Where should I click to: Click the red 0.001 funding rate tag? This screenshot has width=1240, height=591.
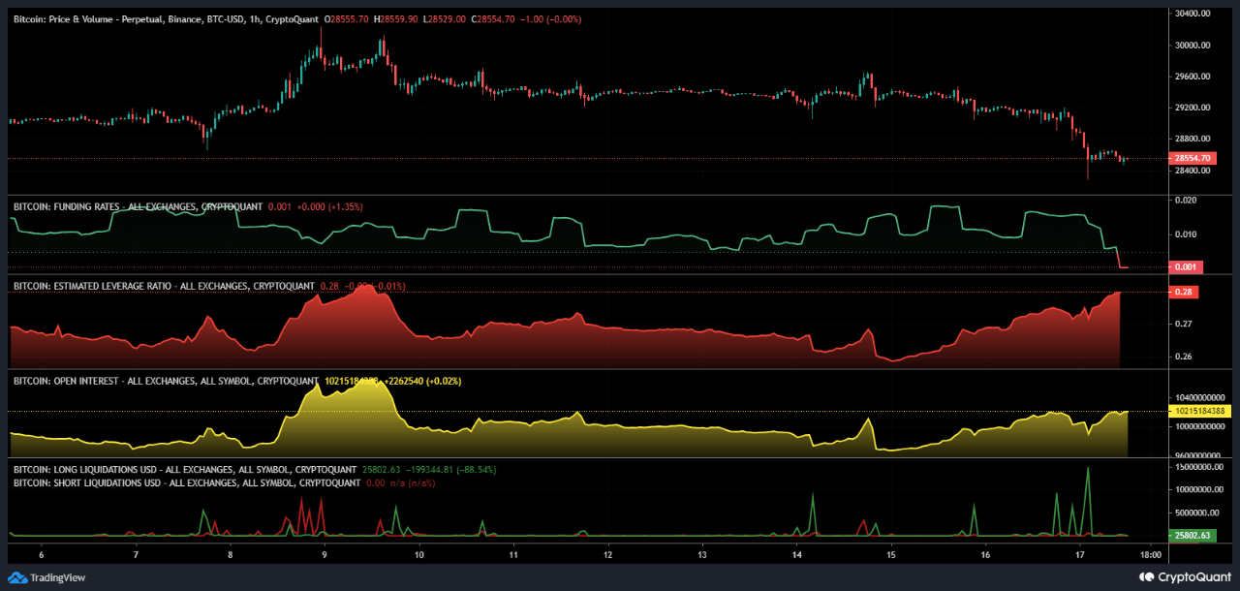coord(1186,267)
